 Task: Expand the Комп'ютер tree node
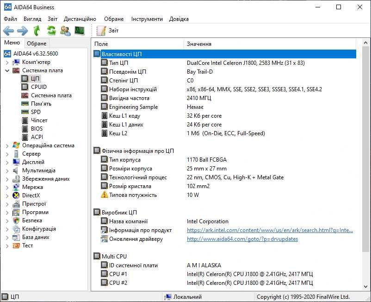point(7,62)
